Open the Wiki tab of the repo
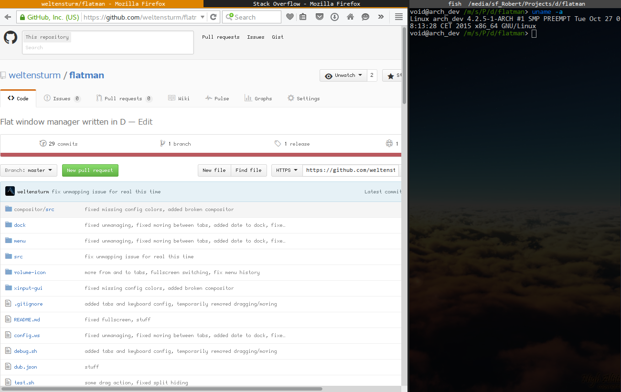Screen dimensions: 621x392 (179, 98)
